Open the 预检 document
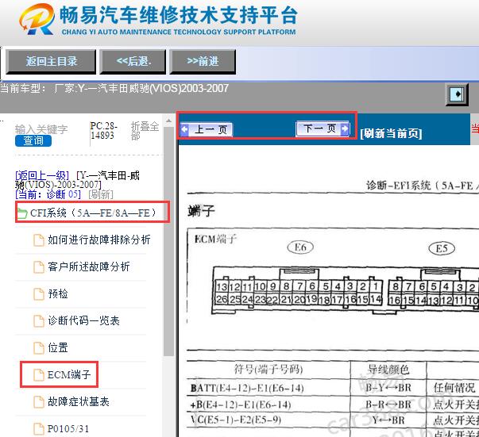The width and height of the screenshot is (479, 437). pos(58,294)
